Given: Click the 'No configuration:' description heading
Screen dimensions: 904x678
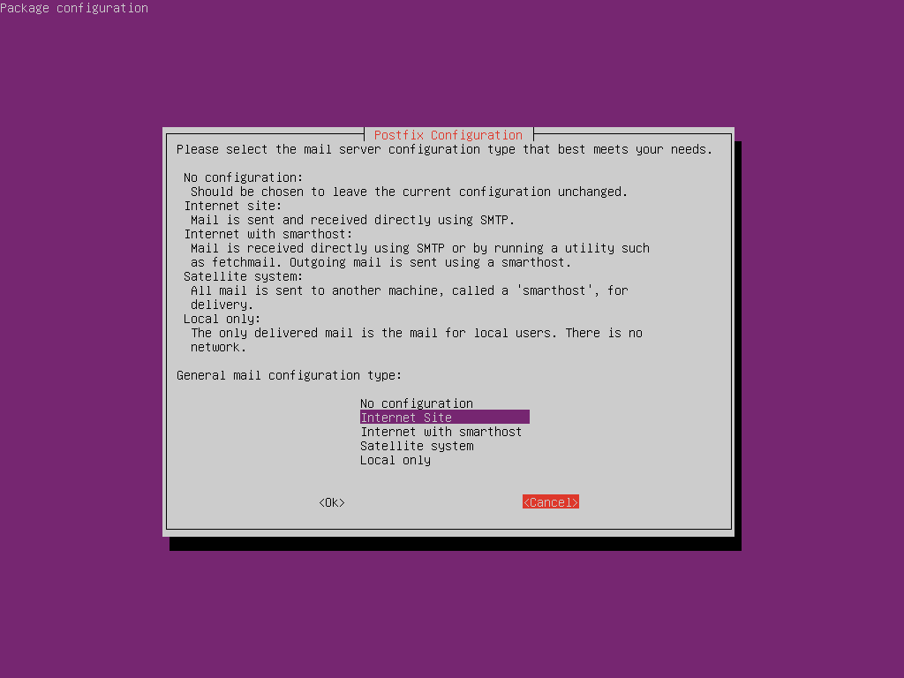Looking at the screenshot, I should point(244,177).
